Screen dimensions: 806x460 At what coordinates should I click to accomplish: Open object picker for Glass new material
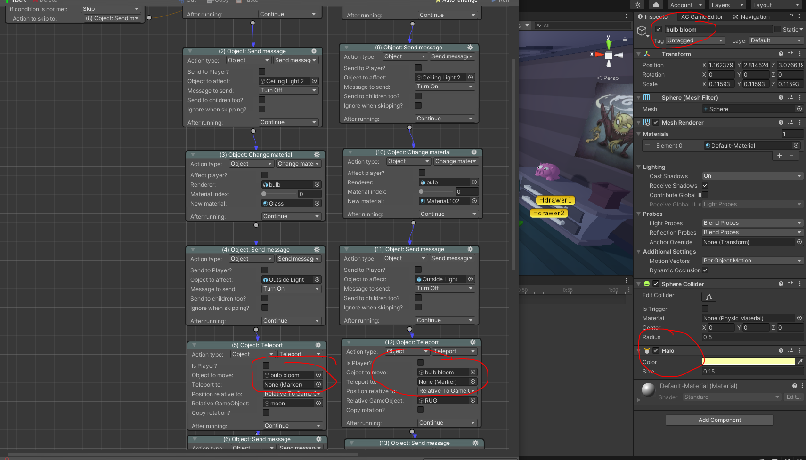(317, 203)
